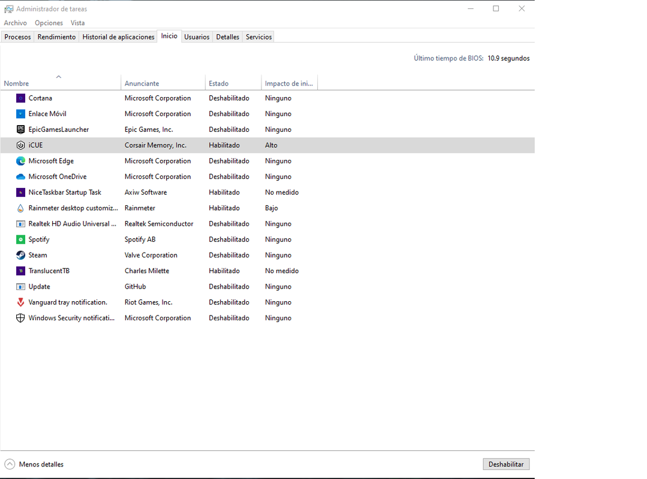Image resolution: width=647 pixels, height=479 pixels.
Task: Collapse view with Menos detalles chevron
Action: coord(10,464)
